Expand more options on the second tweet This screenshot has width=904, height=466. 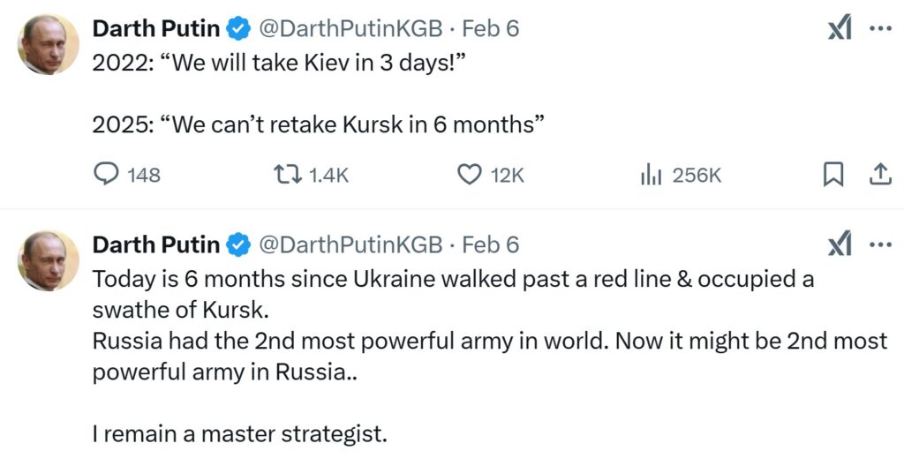coord(880,244)
